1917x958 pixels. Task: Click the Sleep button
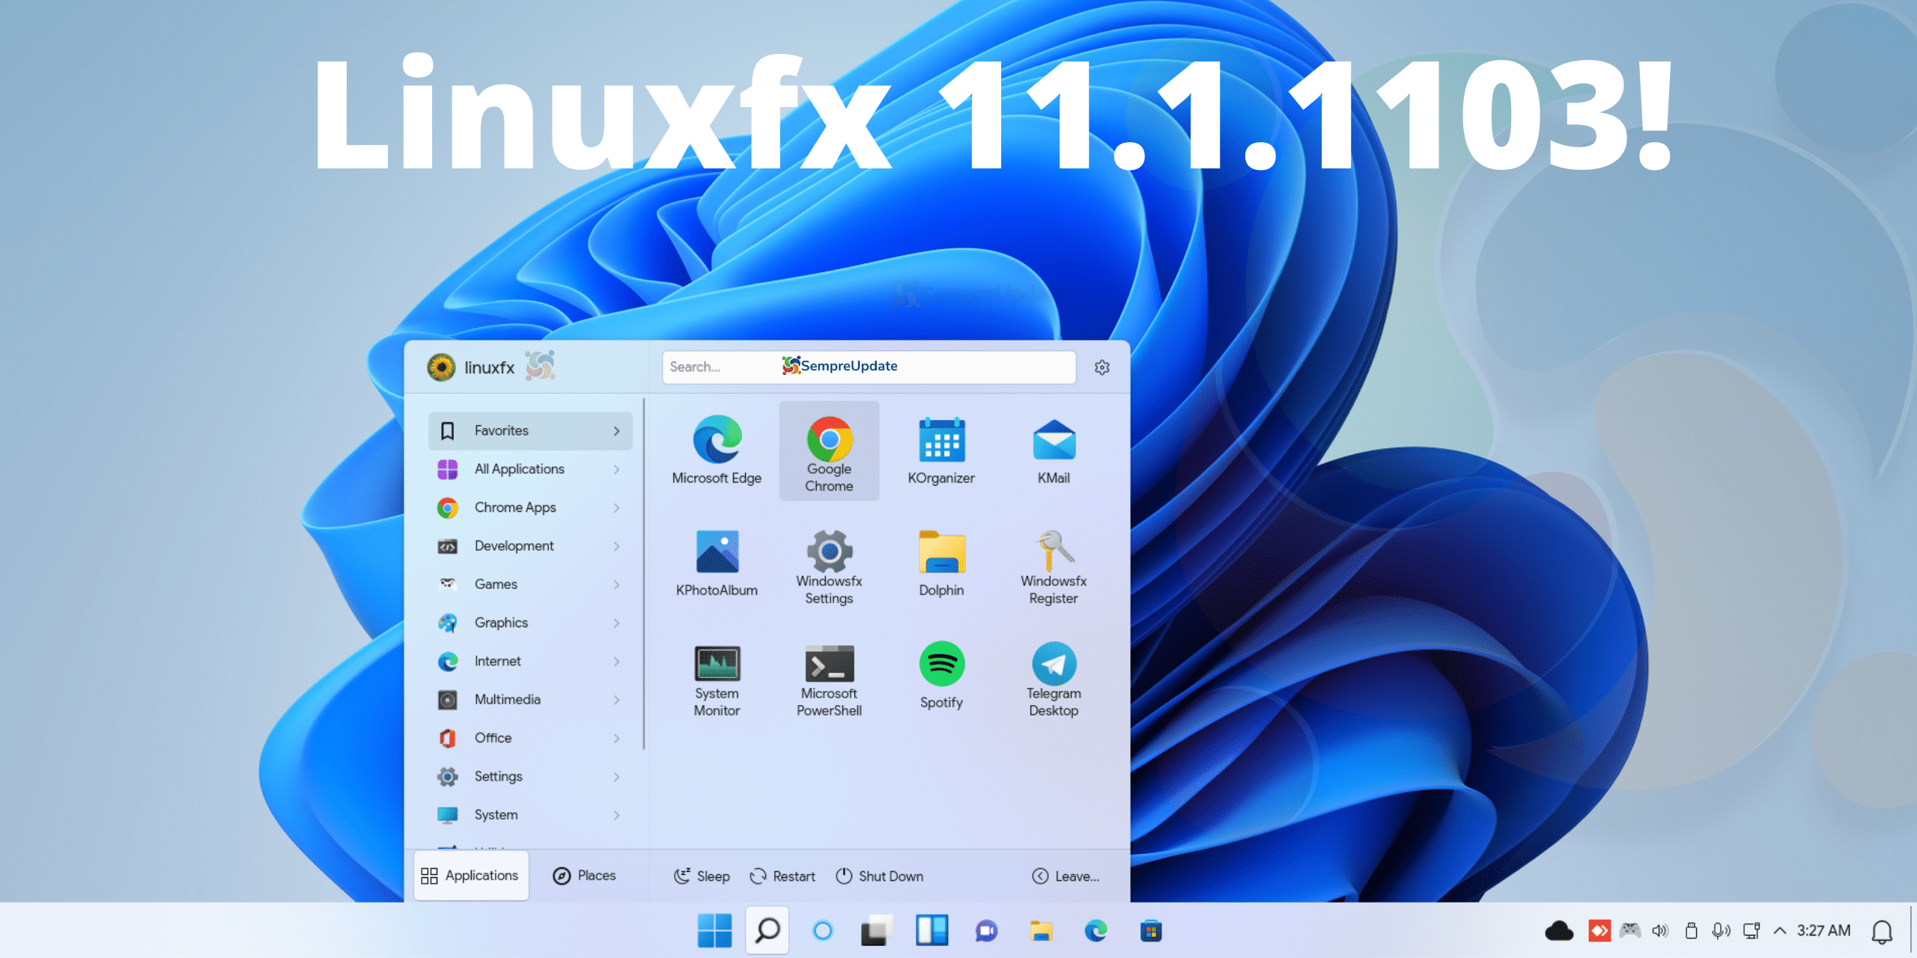[x=702, y=876]
